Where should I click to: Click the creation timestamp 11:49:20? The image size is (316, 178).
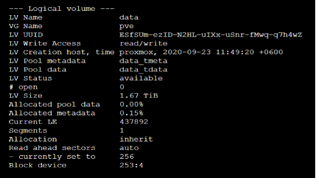[235, 52]
